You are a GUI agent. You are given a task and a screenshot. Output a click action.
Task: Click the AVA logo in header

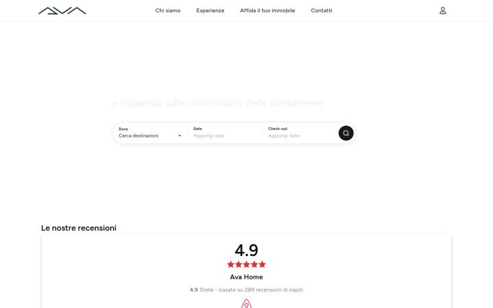62,11
